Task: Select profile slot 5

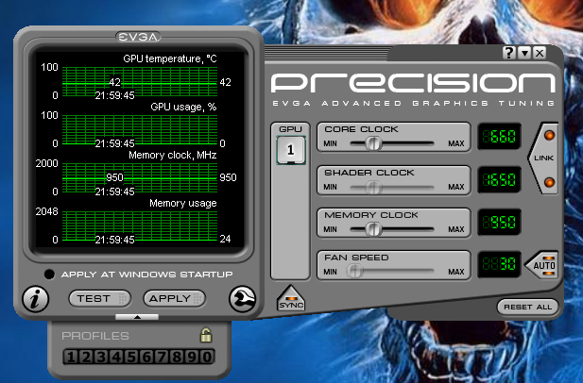Action: click(131, 357)
